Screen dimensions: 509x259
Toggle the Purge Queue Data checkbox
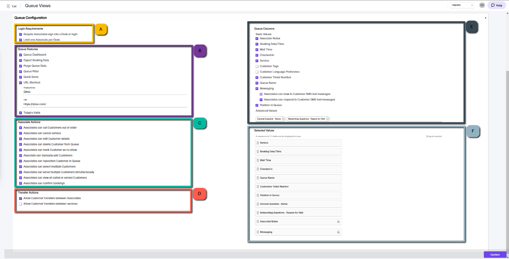(21, 66)
